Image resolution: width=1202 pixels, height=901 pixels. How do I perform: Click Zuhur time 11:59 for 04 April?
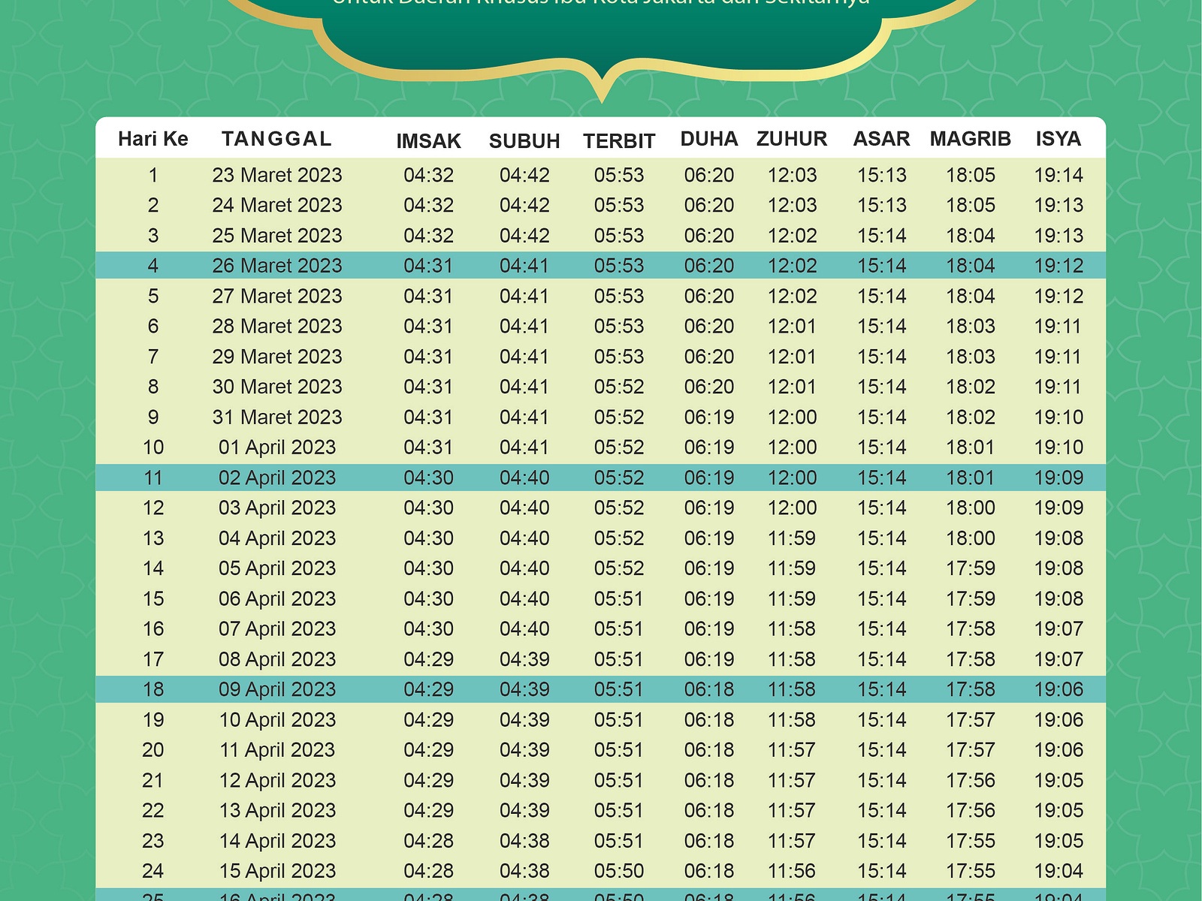pyautogui.click(x=792, y=538)
